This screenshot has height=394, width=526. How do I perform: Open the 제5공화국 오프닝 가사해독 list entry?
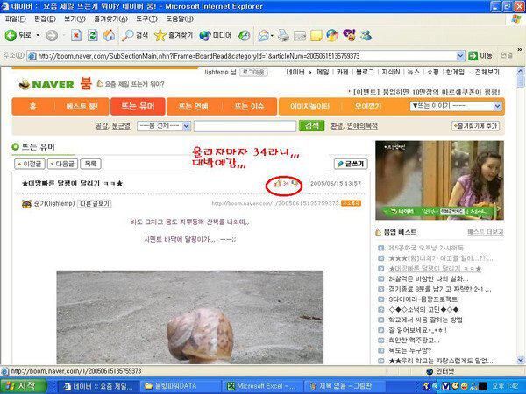pyautogui.click(x=426, y=248)
